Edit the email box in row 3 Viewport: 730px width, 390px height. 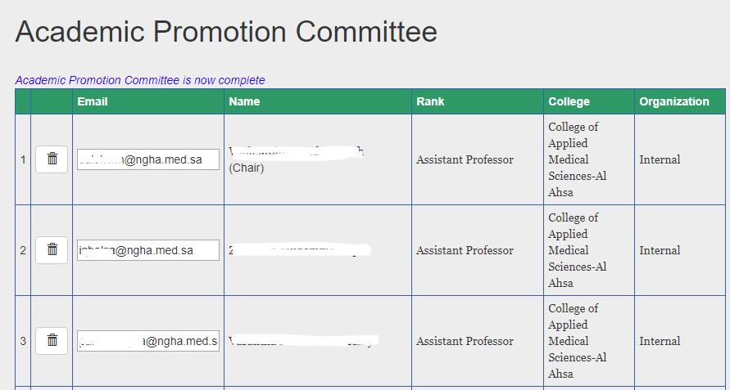point(148,341)
